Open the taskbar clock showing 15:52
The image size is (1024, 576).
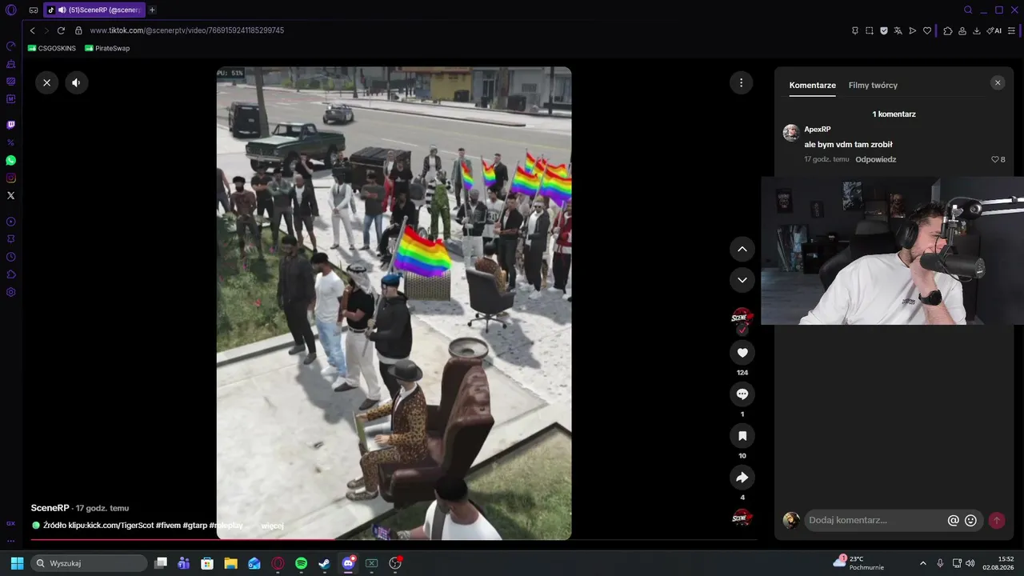point(998,563)
